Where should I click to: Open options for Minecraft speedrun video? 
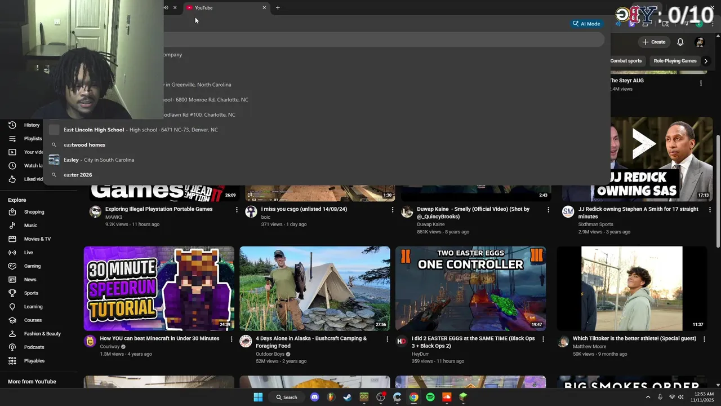(x=231, y=339)
